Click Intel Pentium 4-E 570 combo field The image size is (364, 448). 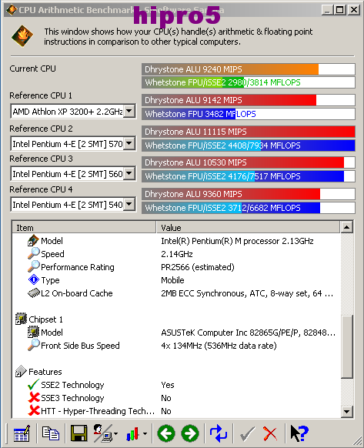[x=73, y=143]
